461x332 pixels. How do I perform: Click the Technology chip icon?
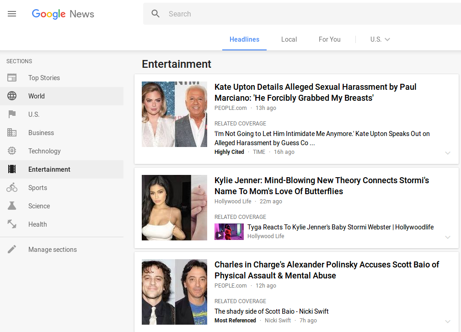pyautogui.click(x=12, y=151)
